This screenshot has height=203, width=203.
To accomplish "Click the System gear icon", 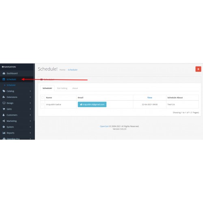I will tap(4, 127).
